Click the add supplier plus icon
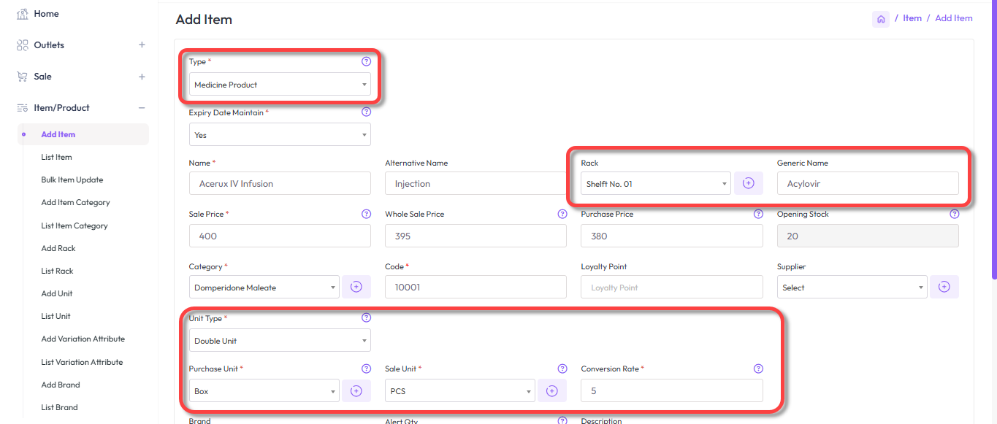 coord(944,287)
